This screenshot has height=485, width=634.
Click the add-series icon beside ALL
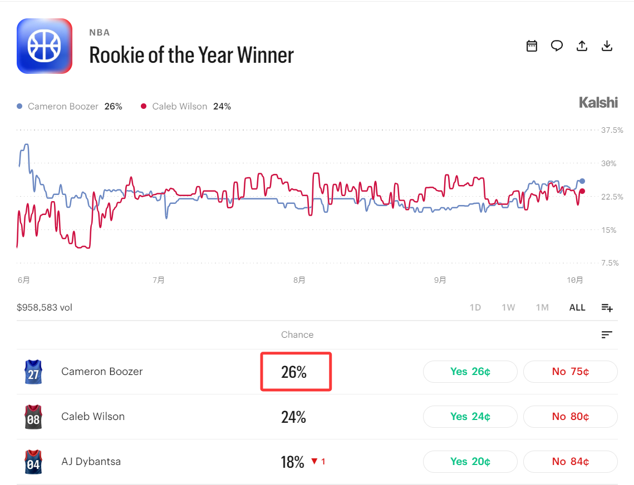(607, 308)
